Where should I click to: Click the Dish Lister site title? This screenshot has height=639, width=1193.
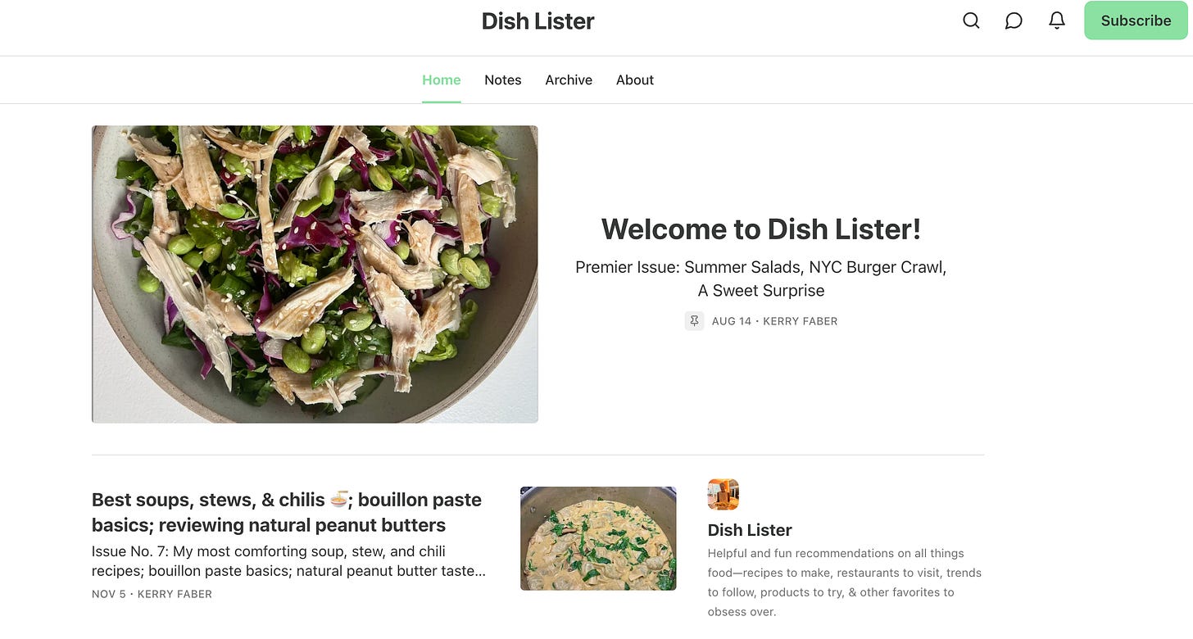tap(538, 21)
